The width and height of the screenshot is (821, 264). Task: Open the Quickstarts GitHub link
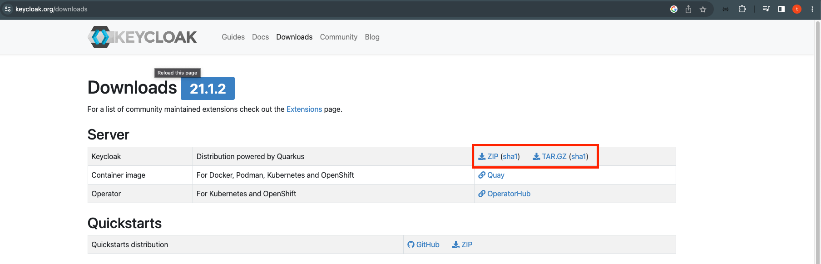(423, 244)
